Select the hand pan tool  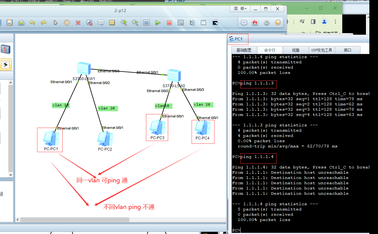tap(67, 23)
